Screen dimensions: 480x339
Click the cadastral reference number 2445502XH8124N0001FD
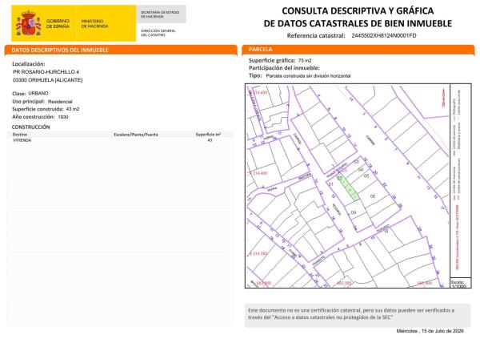click(384, 35)
